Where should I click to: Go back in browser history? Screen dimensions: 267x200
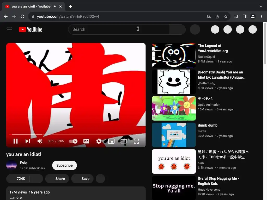click(x=6, y=16)
